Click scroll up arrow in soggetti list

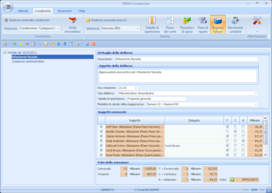tap(265, 118)
